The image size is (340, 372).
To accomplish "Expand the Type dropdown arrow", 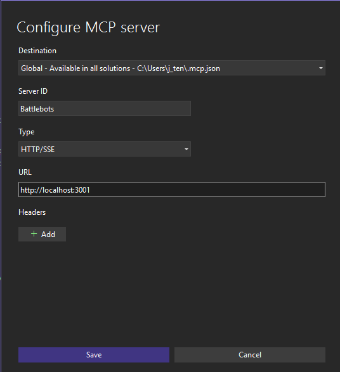I will [x=186, y=149].
